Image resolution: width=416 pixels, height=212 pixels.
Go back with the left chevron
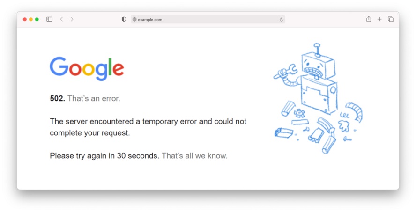tap(61, 19)
